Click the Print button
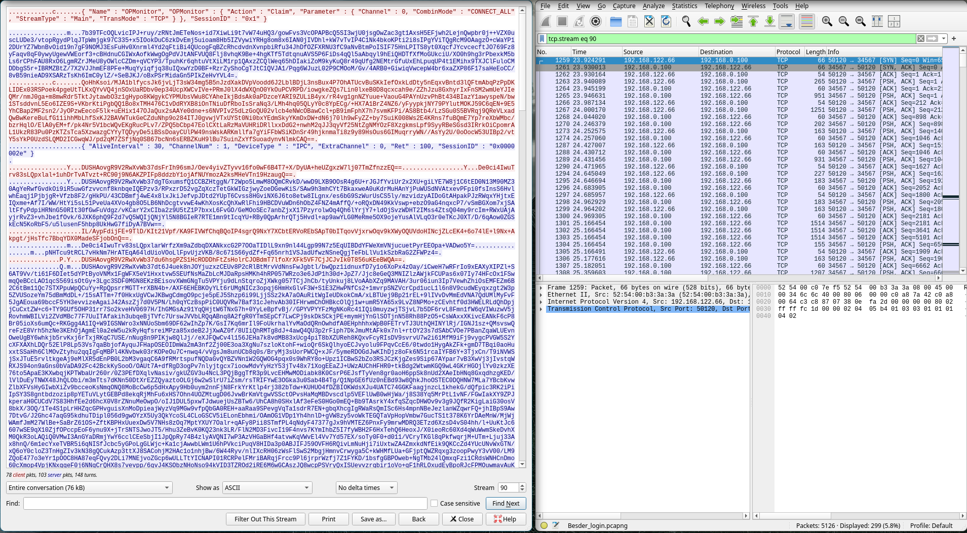This screenshot has height=533, width=967. tap(328, 519)
